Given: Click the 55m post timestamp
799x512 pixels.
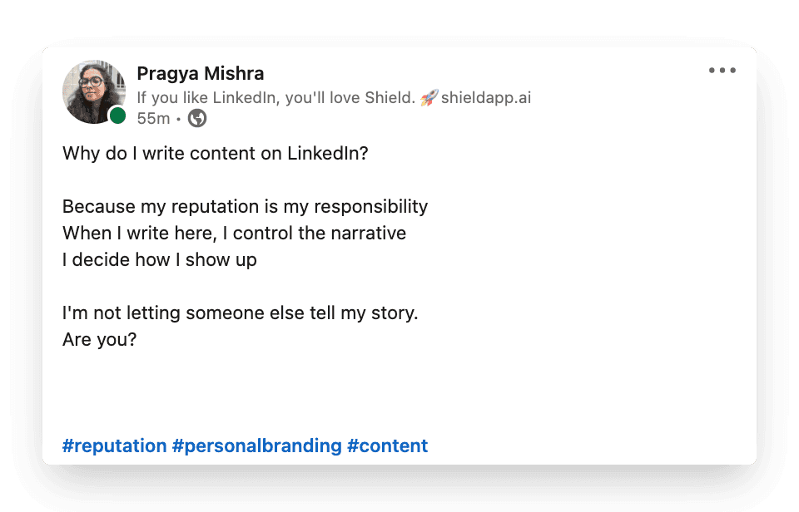Looking at the screenshot, I should [x=153, y=119].
